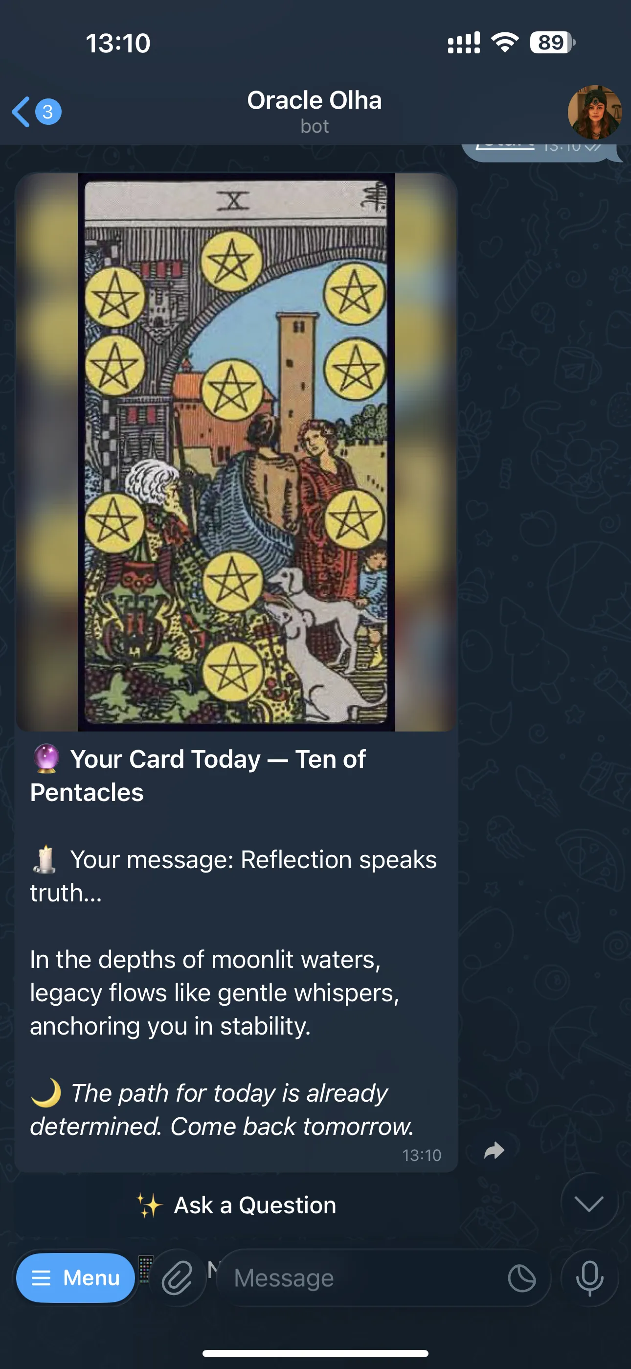The image size is (631, 1369).
Task: Tap the sticker icon in message field
Action: pyautogui.click(x=521, y=1278)
